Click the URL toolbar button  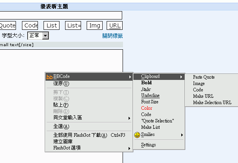pyautogui.click(x=115, y=25)
